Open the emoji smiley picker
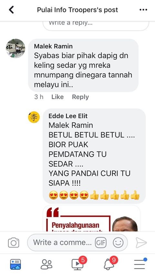The height and width of the screenshot is (275, 155). [x=118, y=242]
